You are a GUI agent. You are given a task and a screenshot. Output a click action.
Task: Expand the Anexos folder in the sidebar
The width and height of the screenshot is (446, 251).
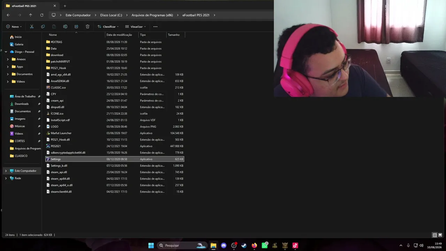pyautogui.click(x=8, y=59)
